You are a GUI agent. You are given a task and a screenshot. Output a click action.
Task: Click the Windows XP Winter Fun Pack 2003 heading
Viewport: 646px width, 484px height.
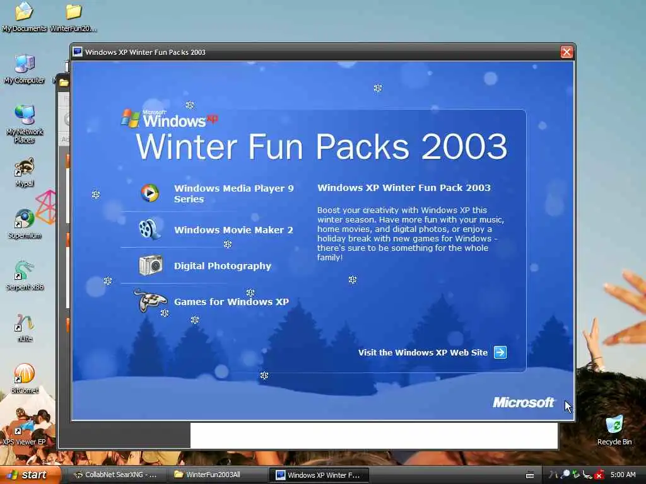[x=404, y=188]
